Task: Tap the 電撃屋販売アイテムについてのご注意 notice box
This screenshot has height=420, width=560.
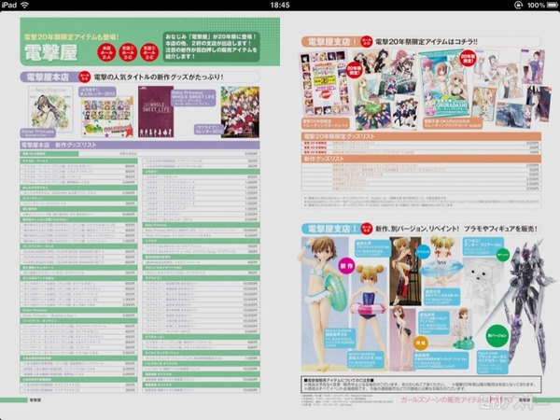Action: point(422,385)
